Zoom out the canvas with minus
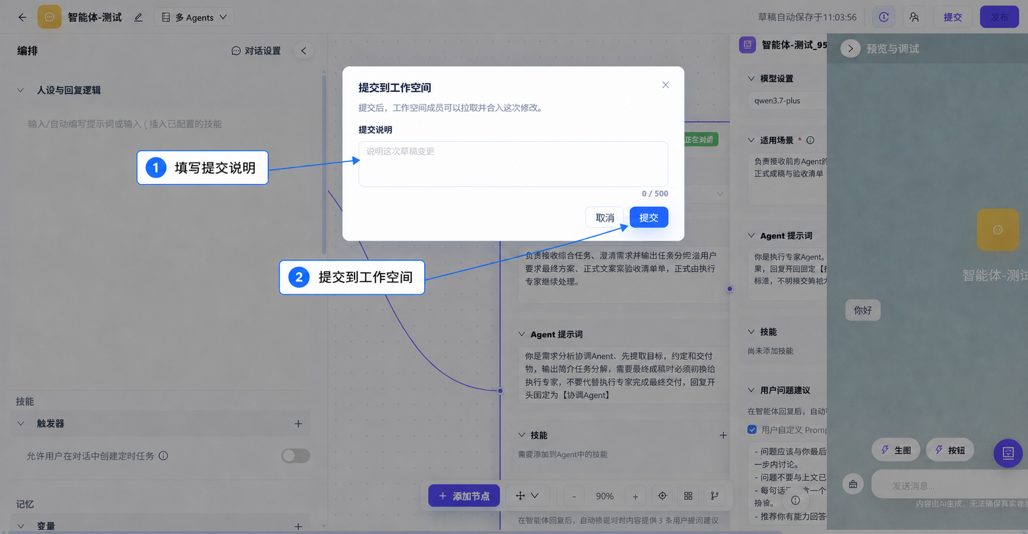Screen dimensions: 1028x534 [574, 496]
